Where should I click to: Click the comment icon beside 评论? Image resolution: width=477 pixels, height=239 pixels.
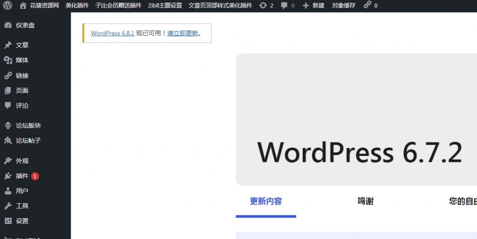point(8,105)
